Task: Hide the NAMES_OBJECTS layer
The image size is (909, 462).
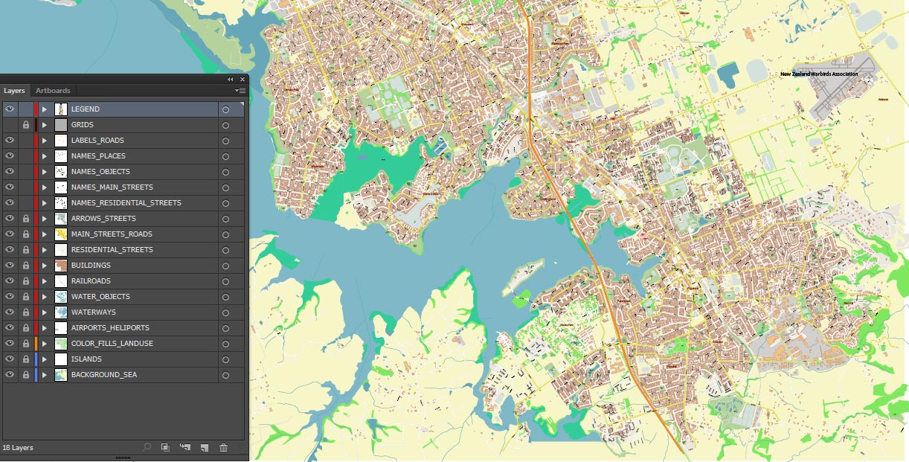Action: click(x=10, y=172)
